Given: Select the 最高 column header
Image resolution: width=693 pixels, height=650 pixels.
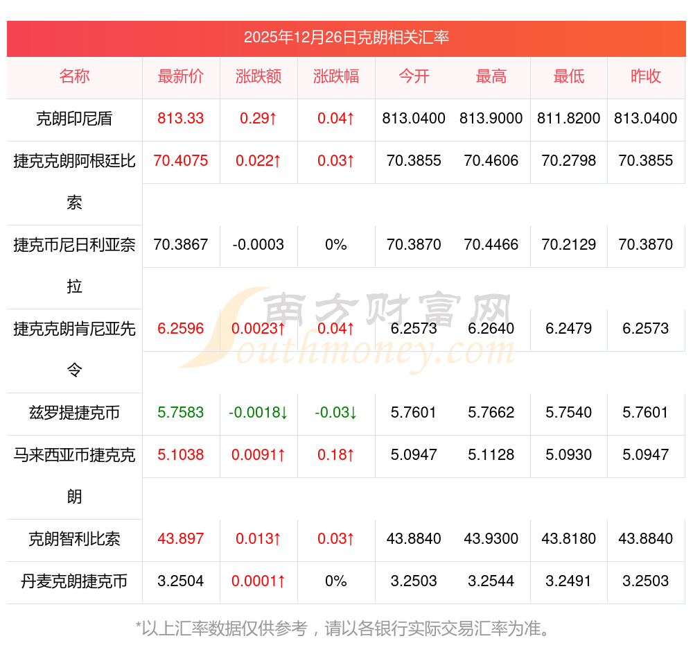Looking at the screenshot, I should (x=491, y=76).
